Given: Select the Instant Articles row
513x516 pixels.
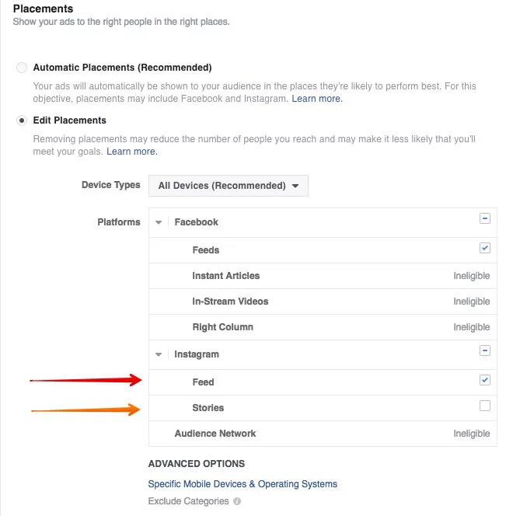Looking at the screenshot, I should [x=323, y=276].
